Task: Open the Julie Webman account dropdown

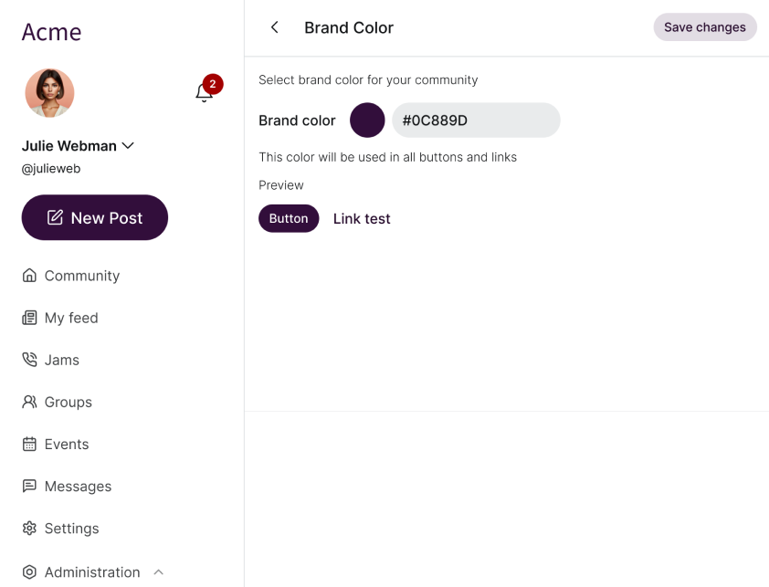Action: (128, 146)
